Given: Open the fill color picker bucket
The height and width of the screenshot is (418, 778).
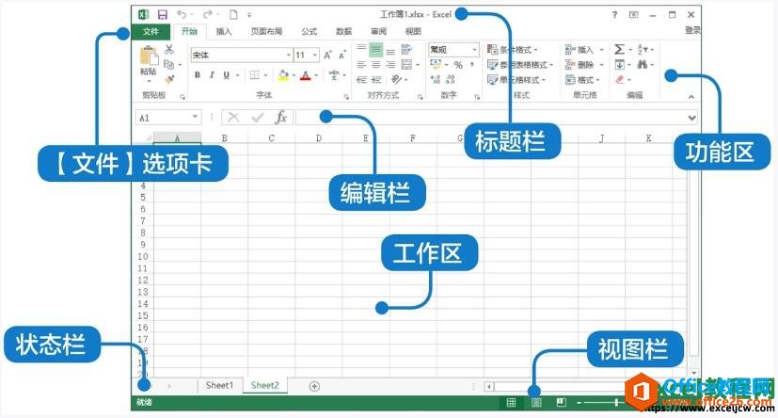Looking at the screenshot, I should pyautogui.click(x=283, y=75).
